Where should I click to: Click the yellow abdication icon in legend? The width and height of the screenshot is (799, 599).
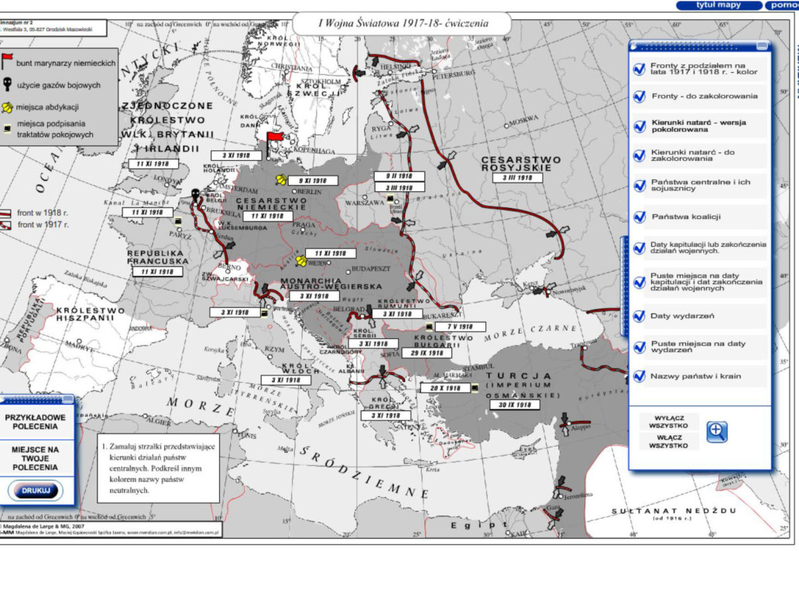tap(7, 107)
